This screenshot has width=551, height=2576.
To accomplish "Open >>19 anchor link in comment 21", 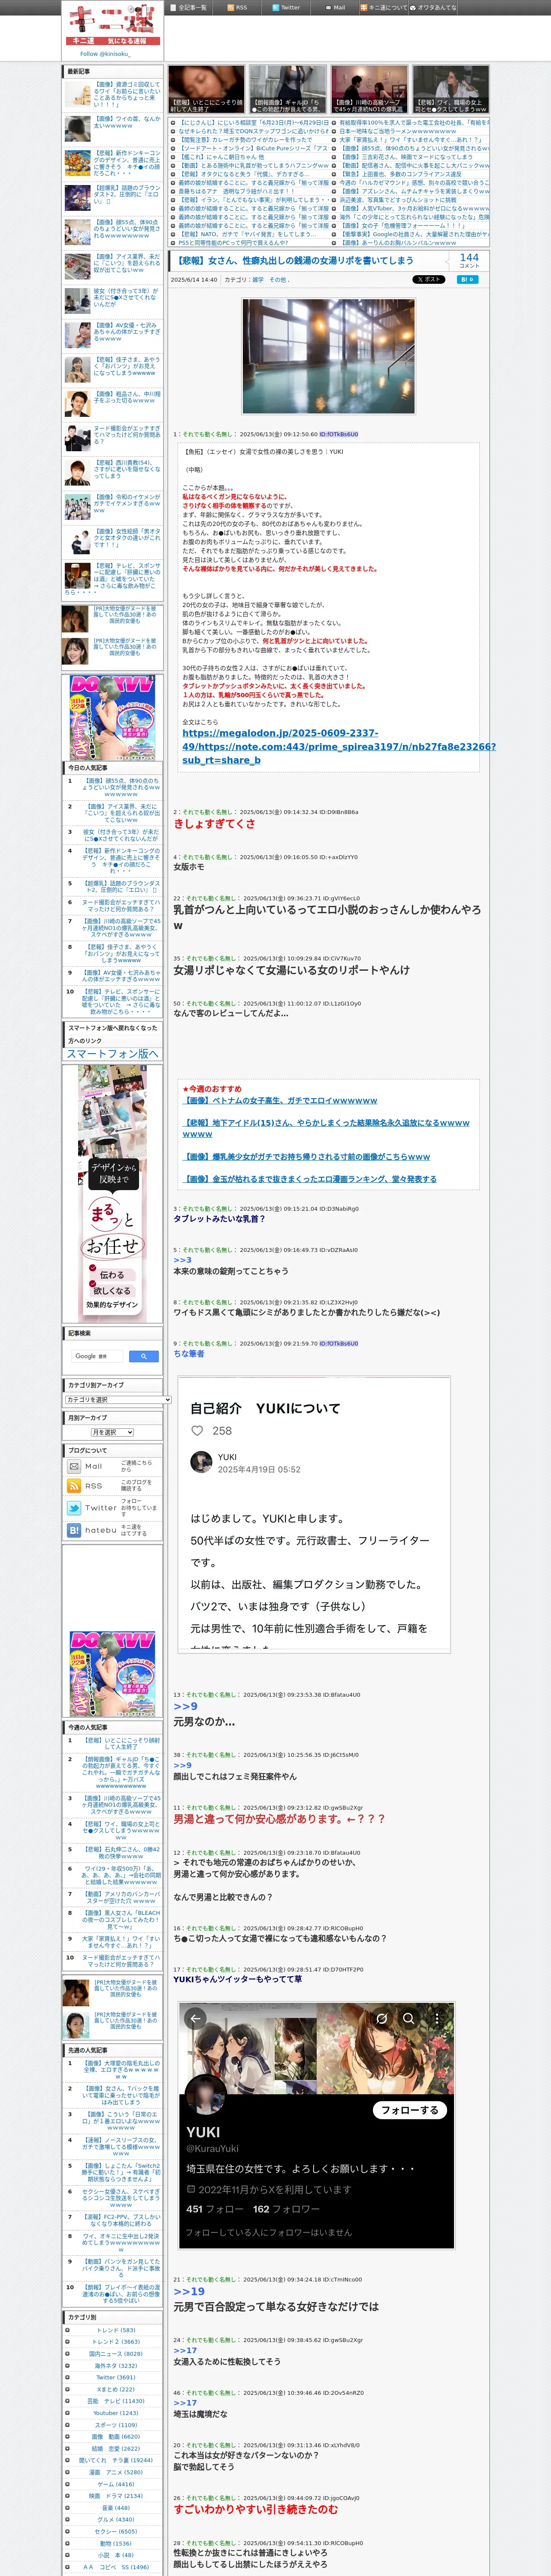I will click(x=189, y=2291).
